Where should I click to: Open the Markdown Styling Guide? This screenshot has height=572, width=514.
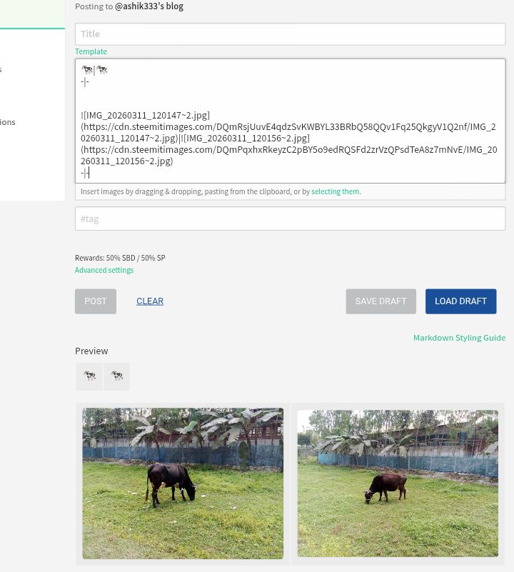coord(459,338)
